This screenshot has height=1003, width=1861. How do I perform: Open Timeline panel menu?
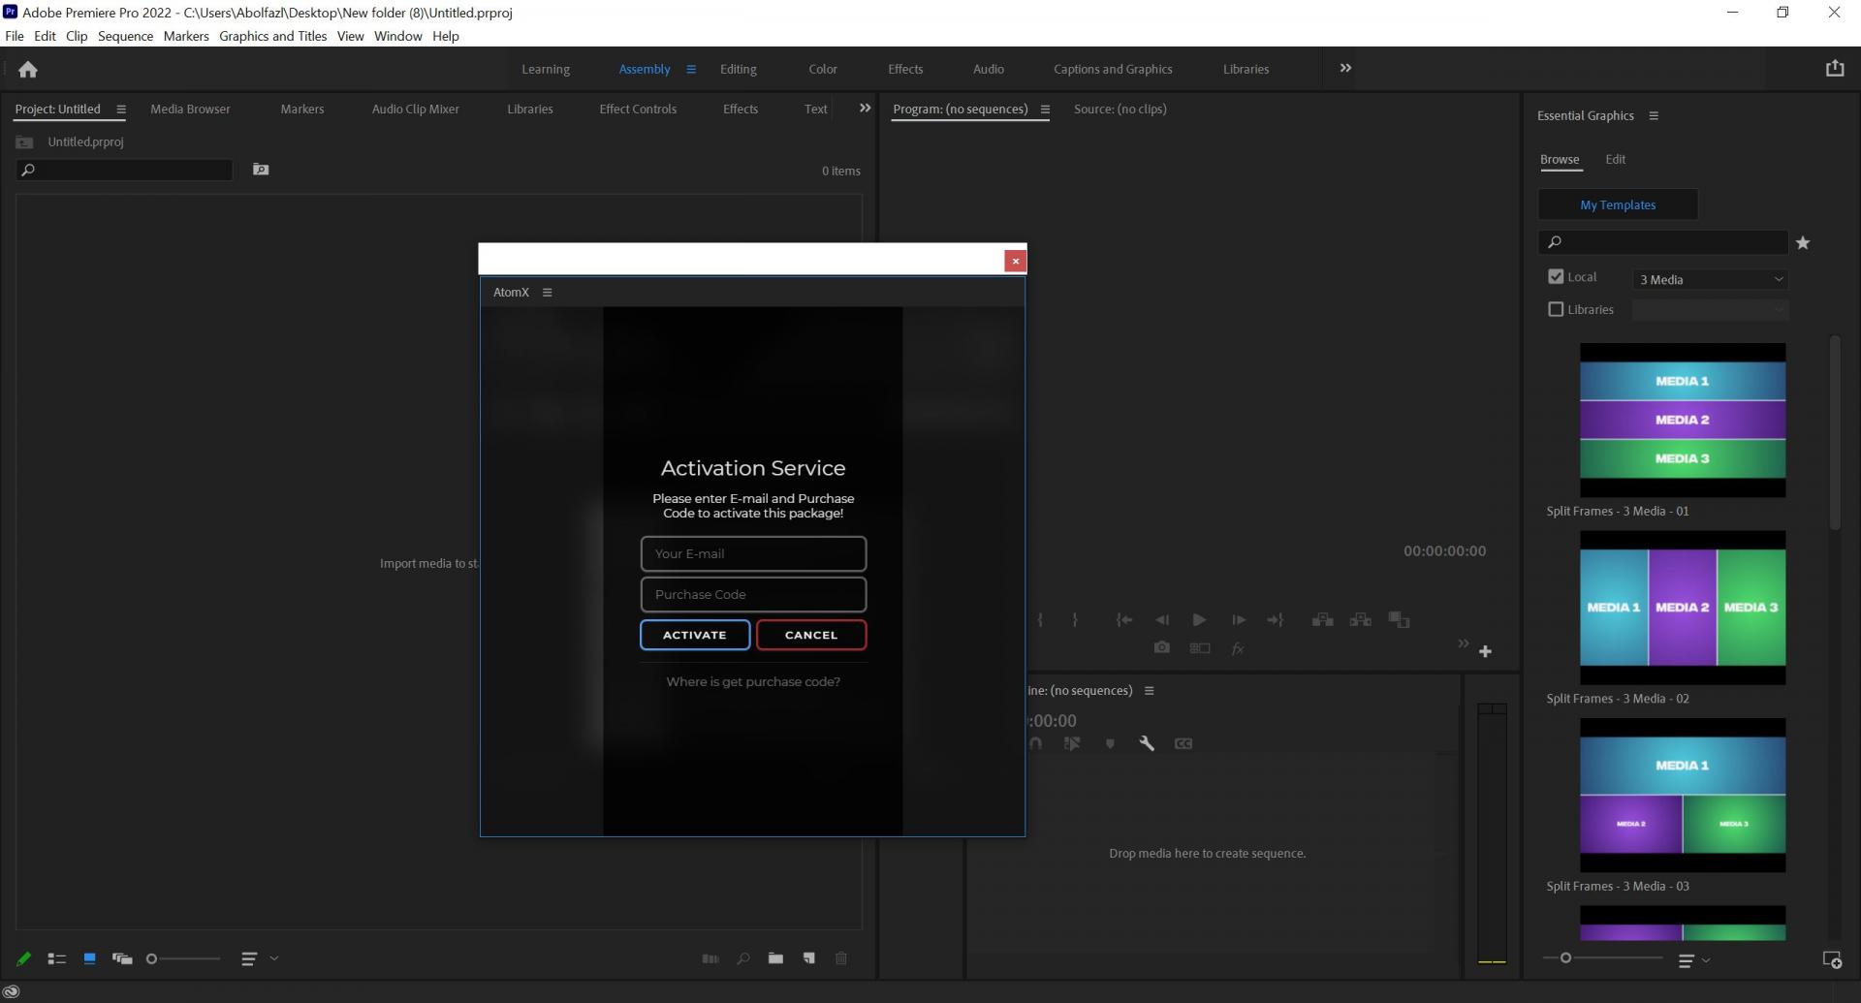(x=1150, y=691)
